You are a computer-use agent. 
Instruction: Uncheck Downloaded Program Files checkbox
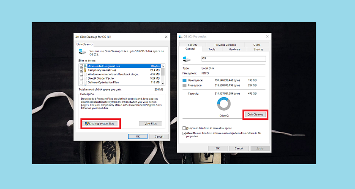(x=81, y=66)
